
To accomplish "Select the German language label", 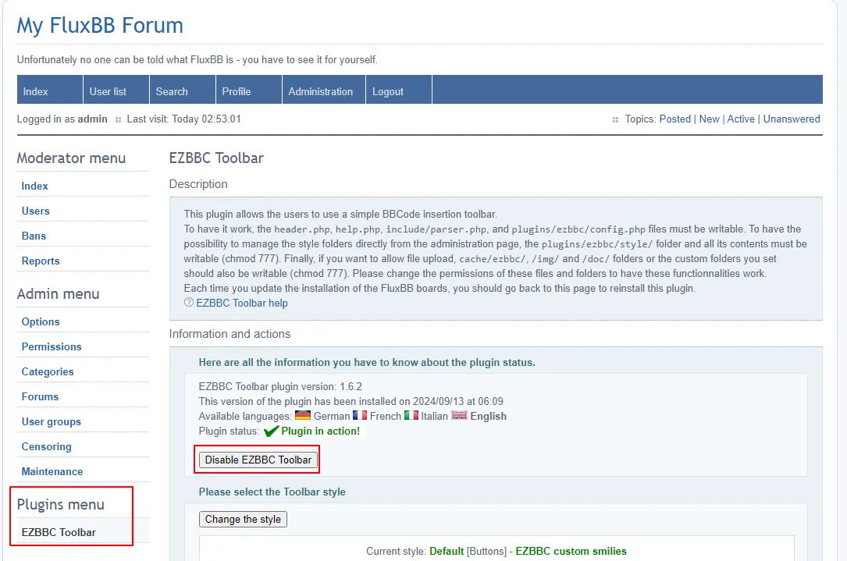I will [x=332, y=417].
